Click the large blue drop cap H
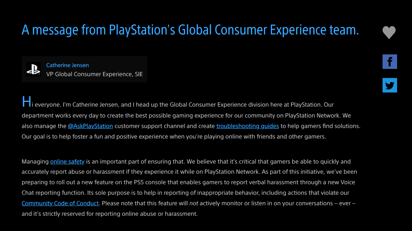 click(26, 102)
